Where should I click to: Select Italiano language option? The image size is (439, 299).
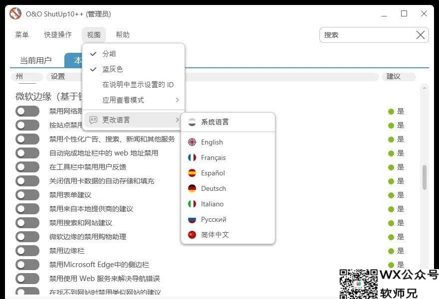pos(228,204)
